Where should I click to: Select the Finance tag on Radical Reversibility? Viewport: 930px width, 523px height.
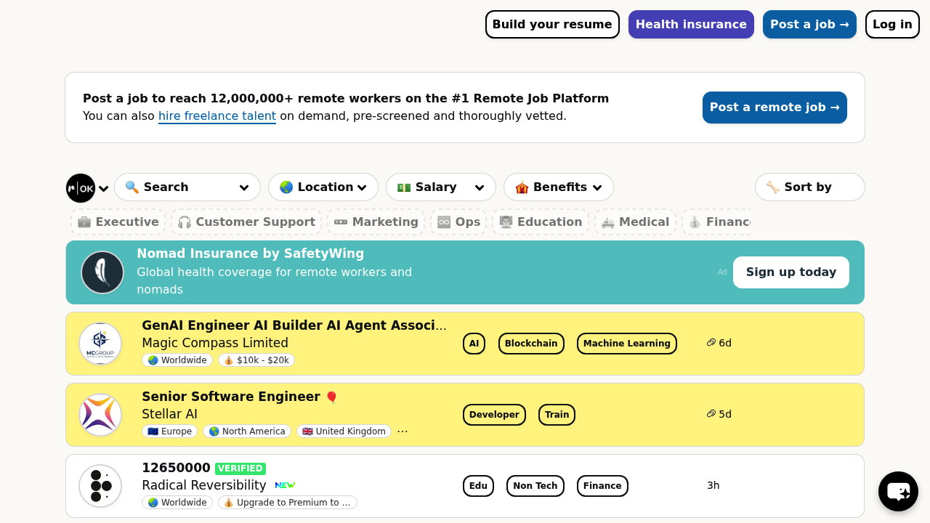click(602, 486)
